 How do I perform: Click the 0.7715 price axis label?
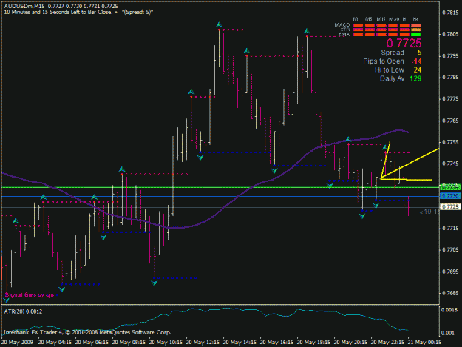[450, 229]
